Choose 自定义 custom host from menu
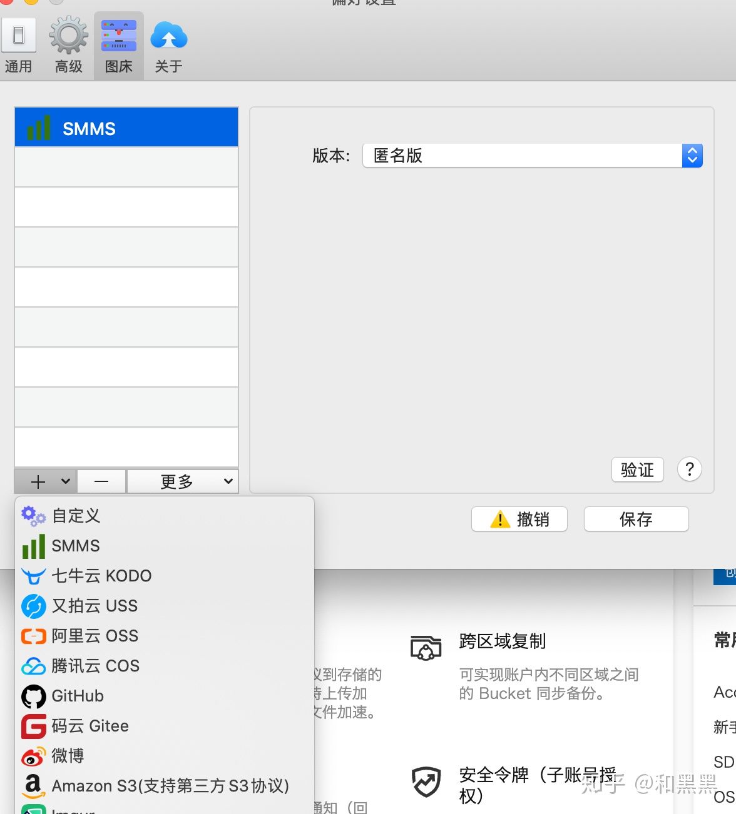Viewport: 736px width, 814px height. point(75,516)
